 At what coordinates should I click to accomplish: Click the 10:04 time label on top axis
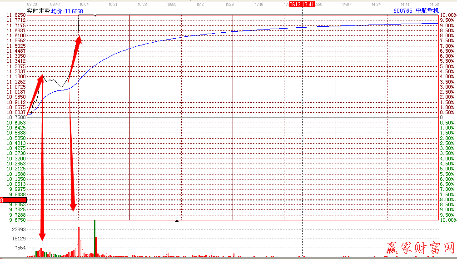[x=84, y=4]
